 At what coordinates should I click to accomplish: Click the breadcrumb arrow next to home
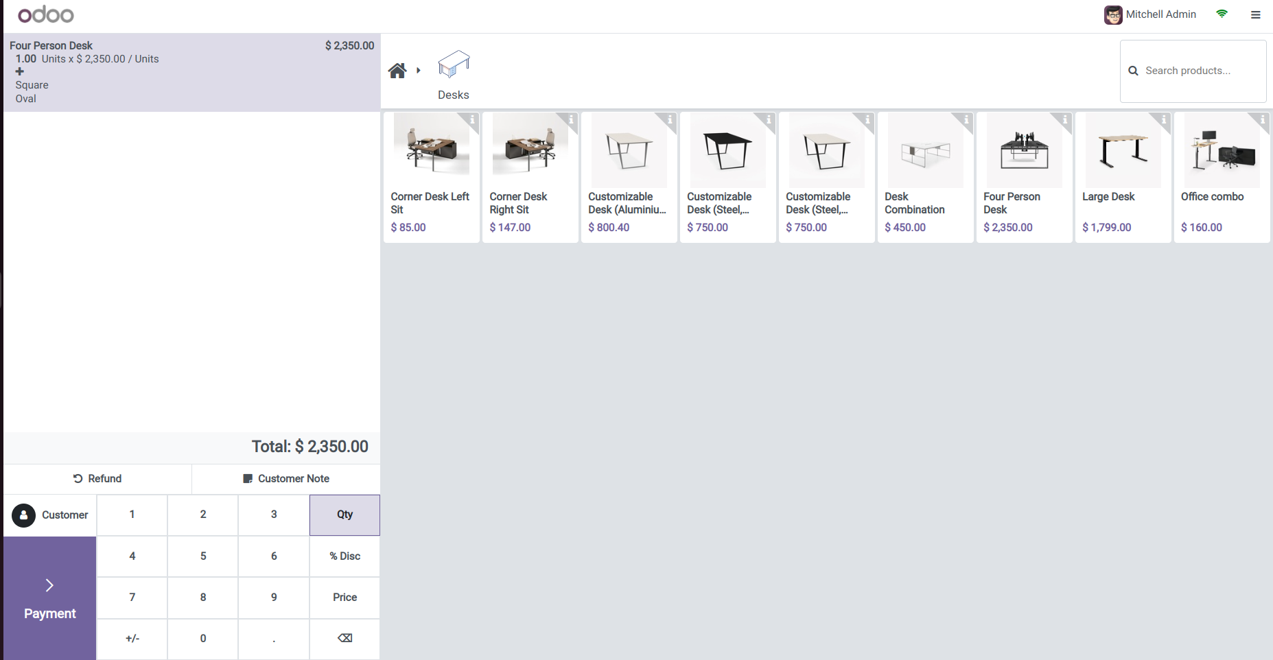[x=419, y=71]
